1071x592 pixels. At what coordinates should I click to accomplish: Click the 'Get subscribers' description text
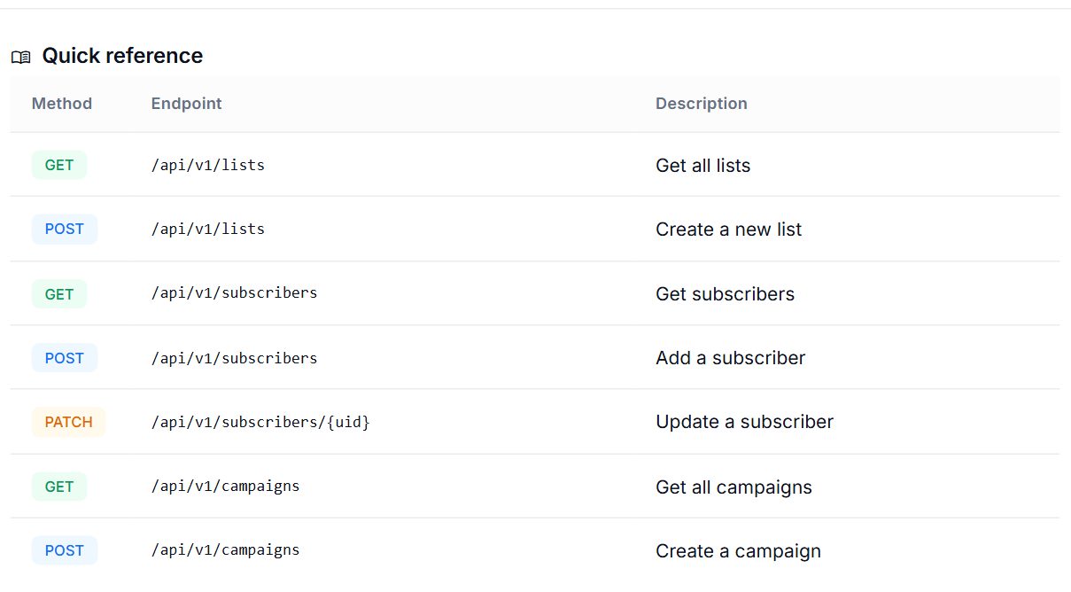pyautogui.click(x=726, y=294)
